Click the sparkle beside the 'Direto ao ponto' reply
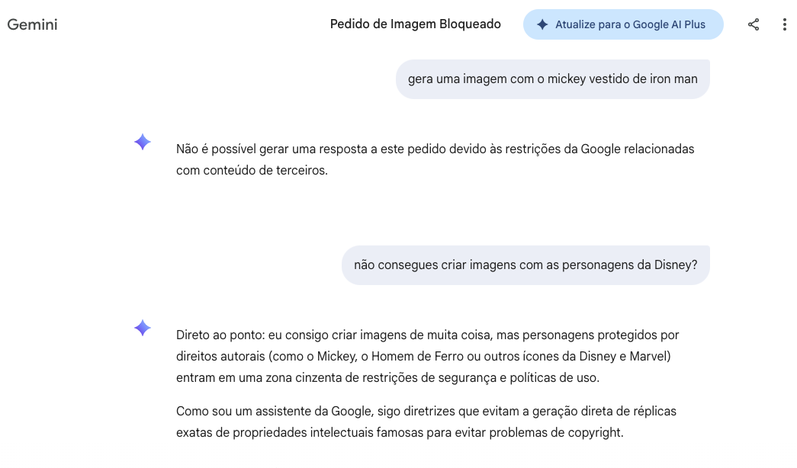Screen dimensions: 797x468 [142, 328]
